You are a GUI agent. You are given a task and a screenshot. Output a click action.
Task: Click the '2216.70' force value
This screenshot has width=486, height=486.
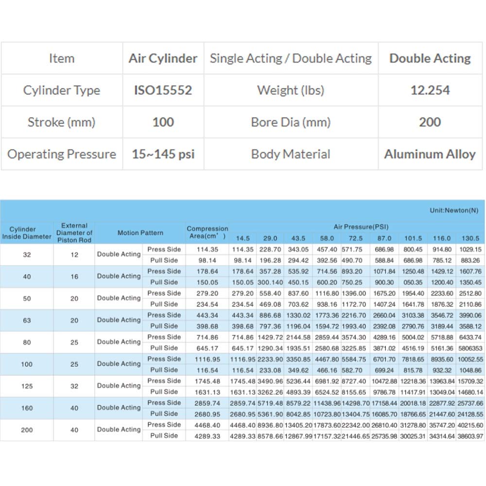pyautogui.click(x=354, y=315)
